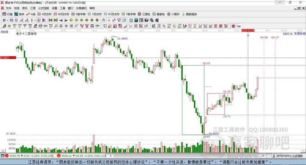Screen dimensions: 306x165
Task: Collapse the volume panel triangle button
Action: click(3, 151)
